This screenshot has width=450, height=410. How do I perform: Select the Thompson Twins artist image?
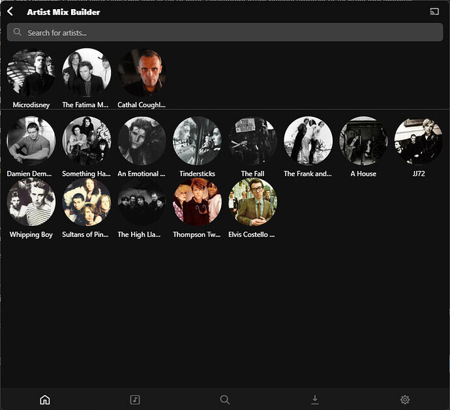[x=197, y=202]
